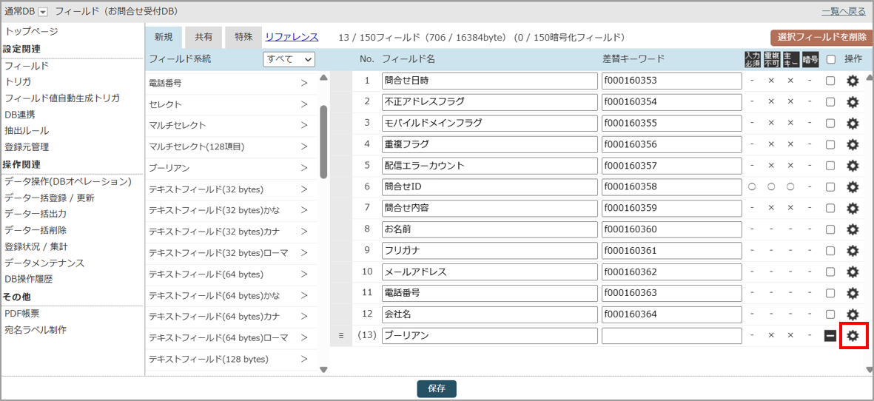Click gear icon for メールアドレス row
The image size is (874, 401).
[x=853, y=272]
